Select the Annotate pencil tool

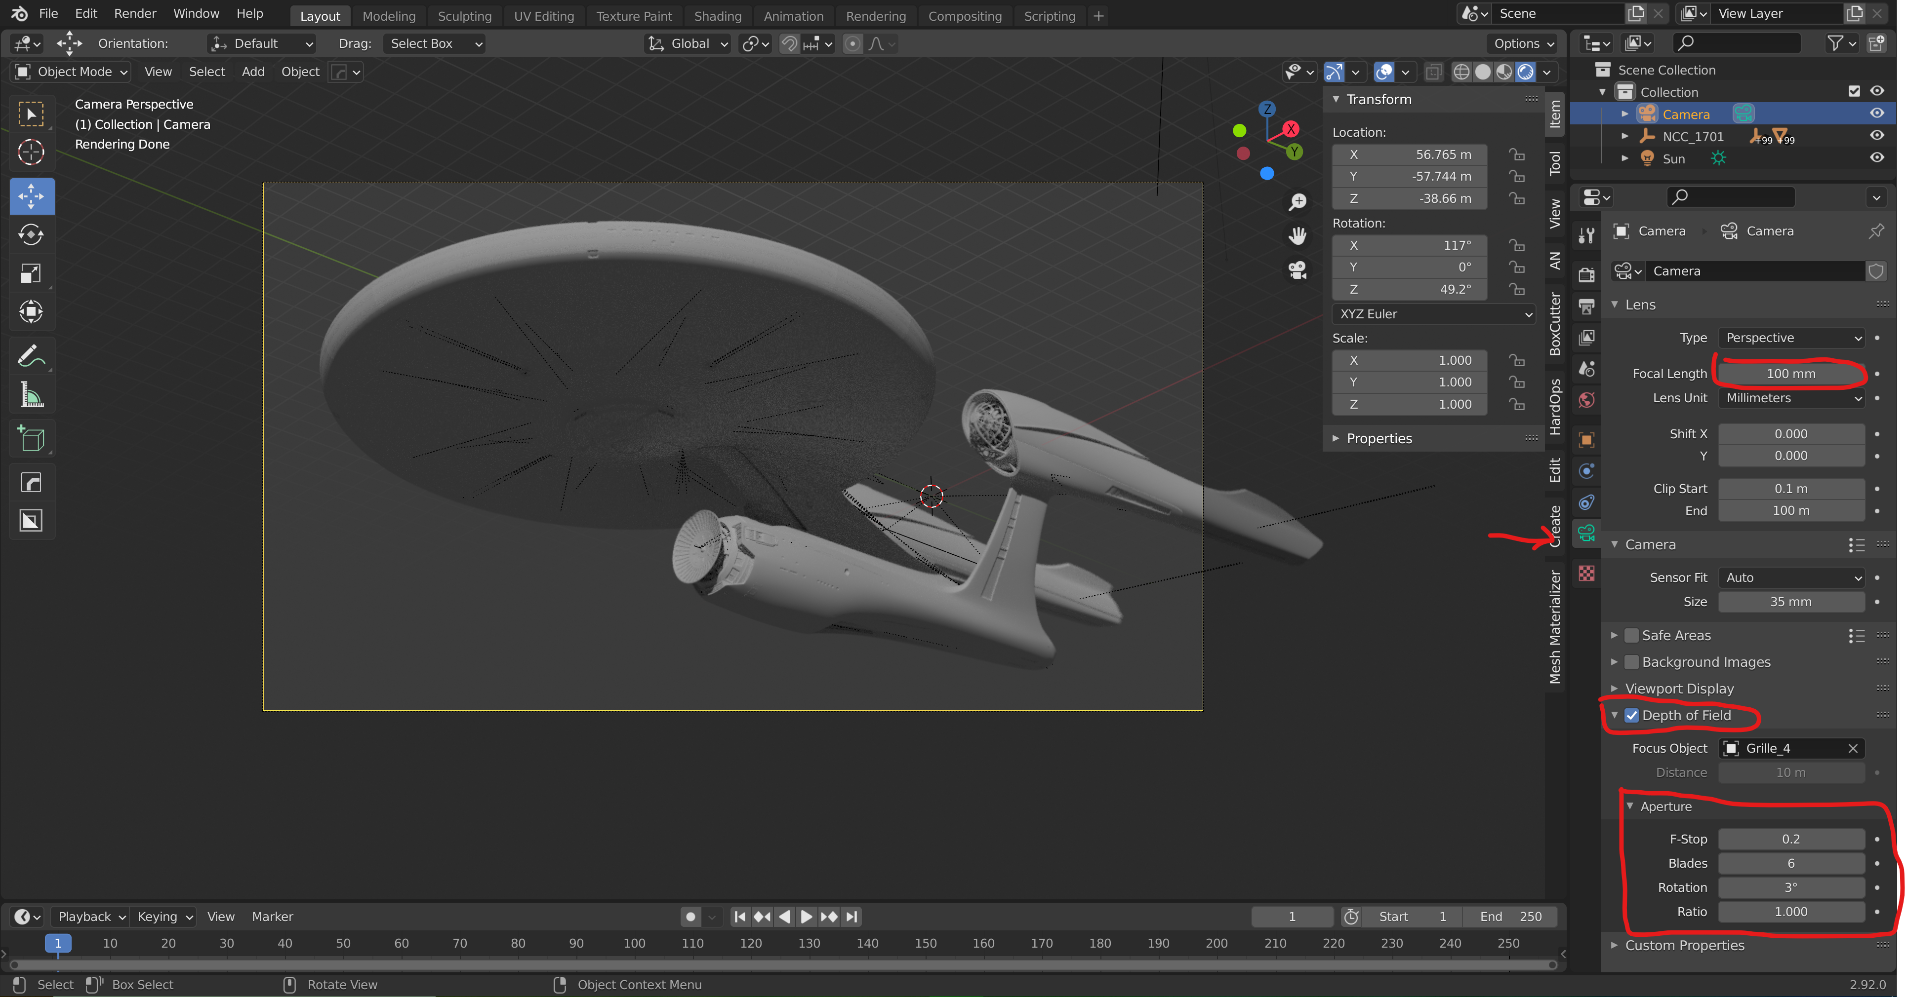31,356
